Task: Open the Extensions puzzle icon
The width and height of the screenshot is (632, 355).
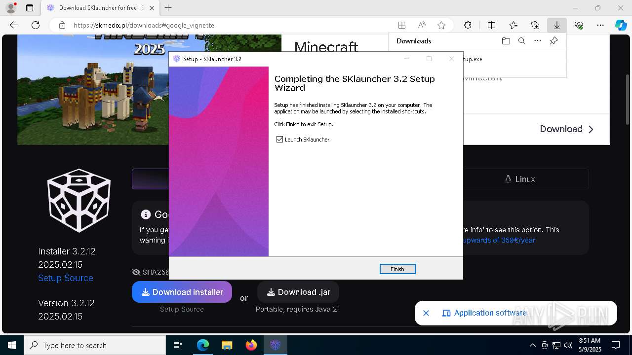Action: click(468, 25)
